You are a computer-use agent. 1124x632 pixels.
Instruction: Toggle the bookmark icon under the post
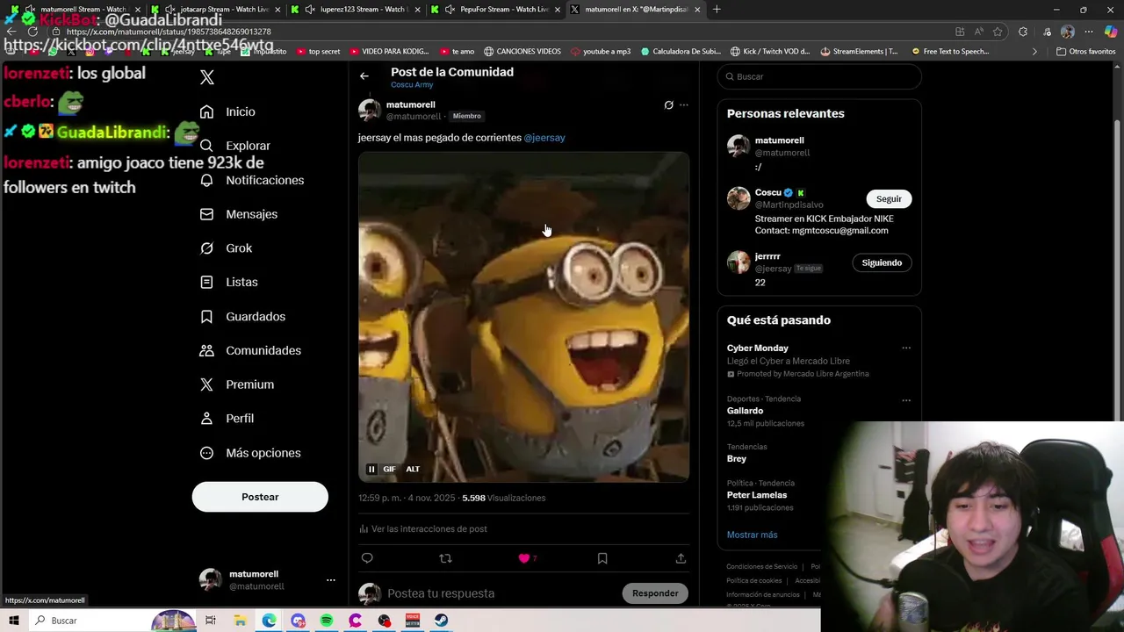click(x=602, y=558)
